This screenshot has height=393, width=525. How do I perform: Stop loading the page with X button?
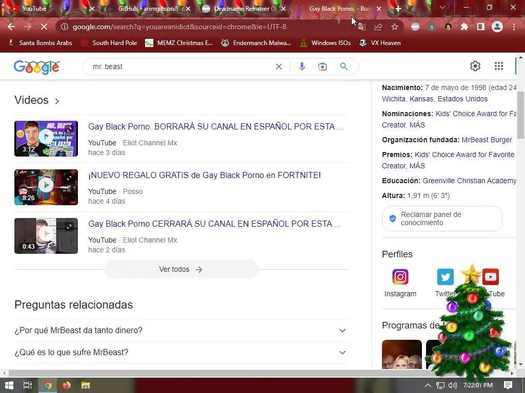44,27
